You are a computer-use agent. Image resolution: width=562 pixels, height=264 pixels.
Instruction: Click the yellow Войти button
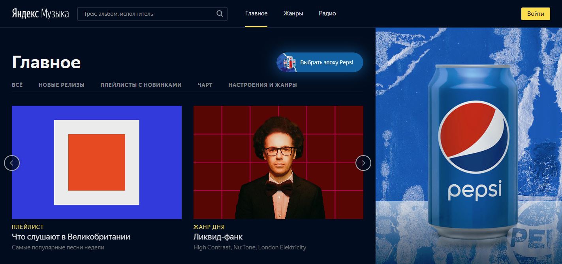pos(536,13)
